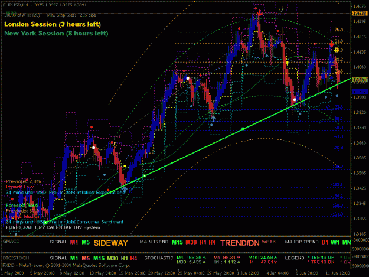Click the 'M1 : 68.35' stochastic value

point(191,258)
